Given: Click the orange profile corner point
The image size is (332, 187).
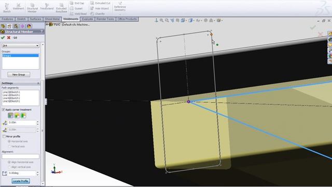Looking at the screenshot, I should coord(211,34).
